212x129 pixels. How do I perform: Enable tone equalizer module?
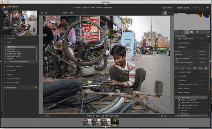176,43
